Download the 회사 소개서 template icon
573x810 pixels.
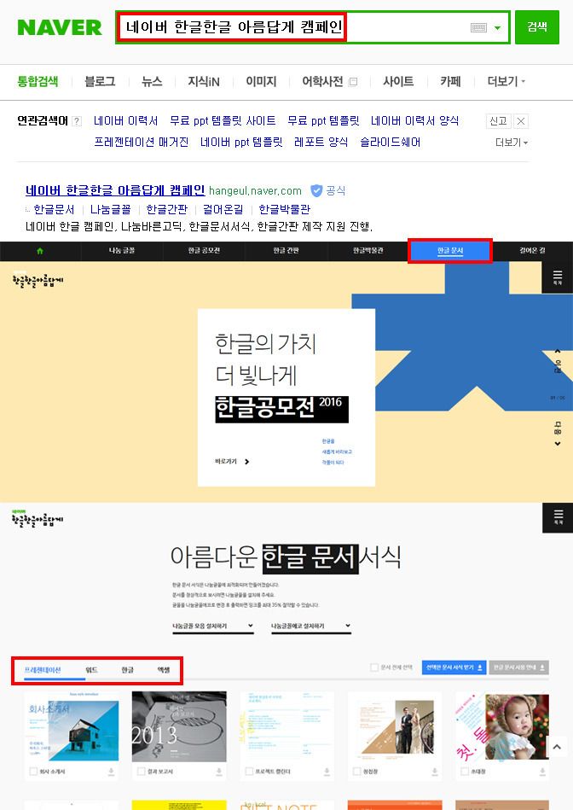point(111,772)
